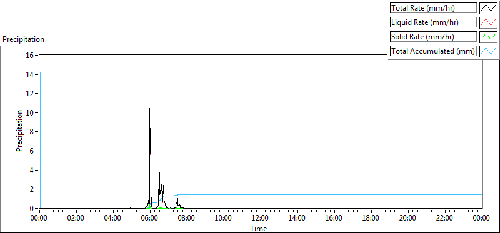500x233 pixels.
Task: Click the 22:00 time axis label
Action: pyautogui.click(x=444, y=218)
